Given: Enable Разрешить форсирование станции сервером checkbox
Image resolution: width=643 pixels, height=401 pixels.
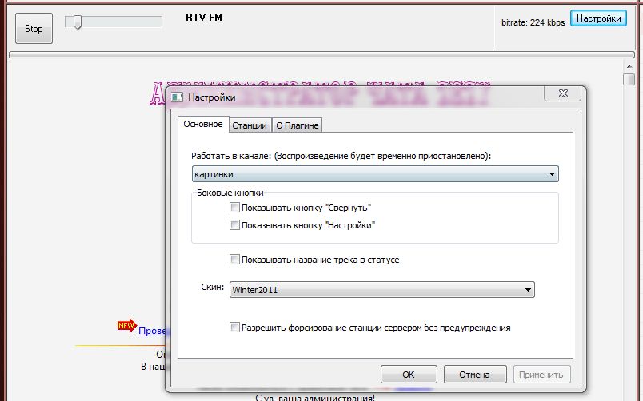Looking at the screenshot, I should pyautogui.click(x=234, y=328).
